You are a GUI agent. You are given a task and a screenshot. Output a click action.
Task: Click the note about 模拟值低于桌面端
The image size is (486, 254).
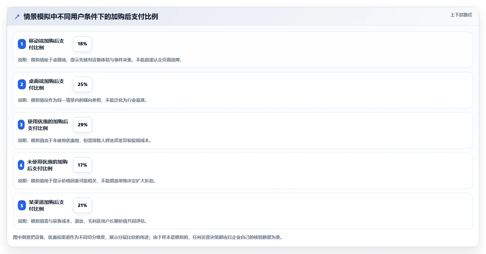pos(100,60)
